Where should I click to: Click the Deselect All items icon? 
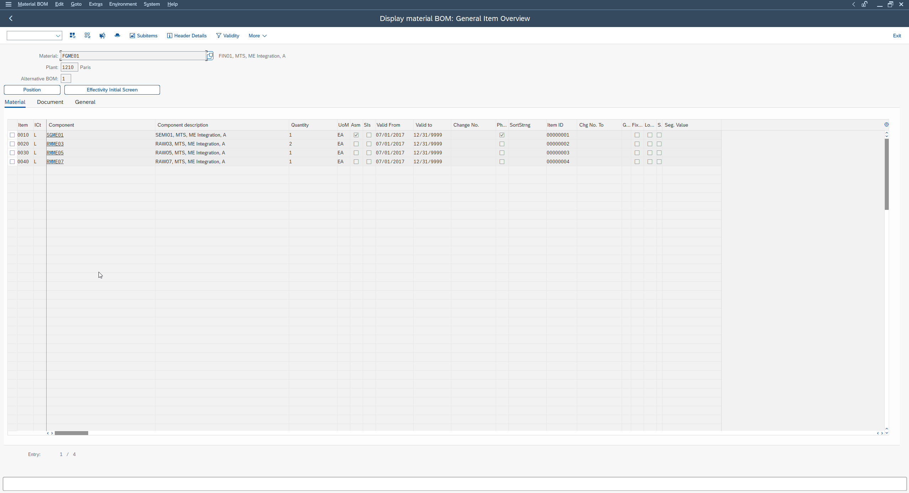pos(87,36)
